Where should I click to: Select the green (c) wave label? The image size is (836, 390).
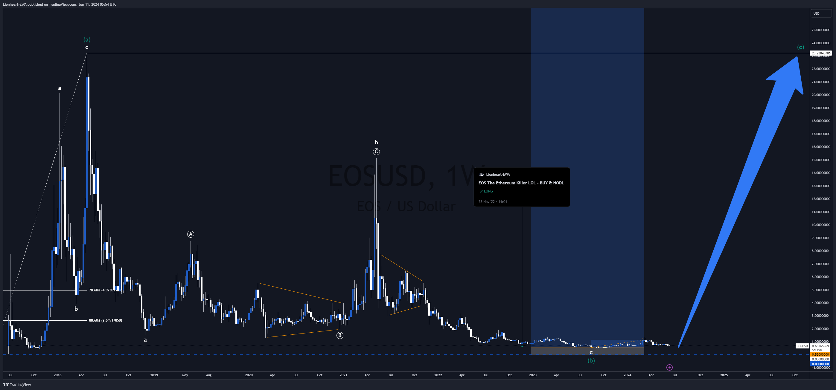800,47
